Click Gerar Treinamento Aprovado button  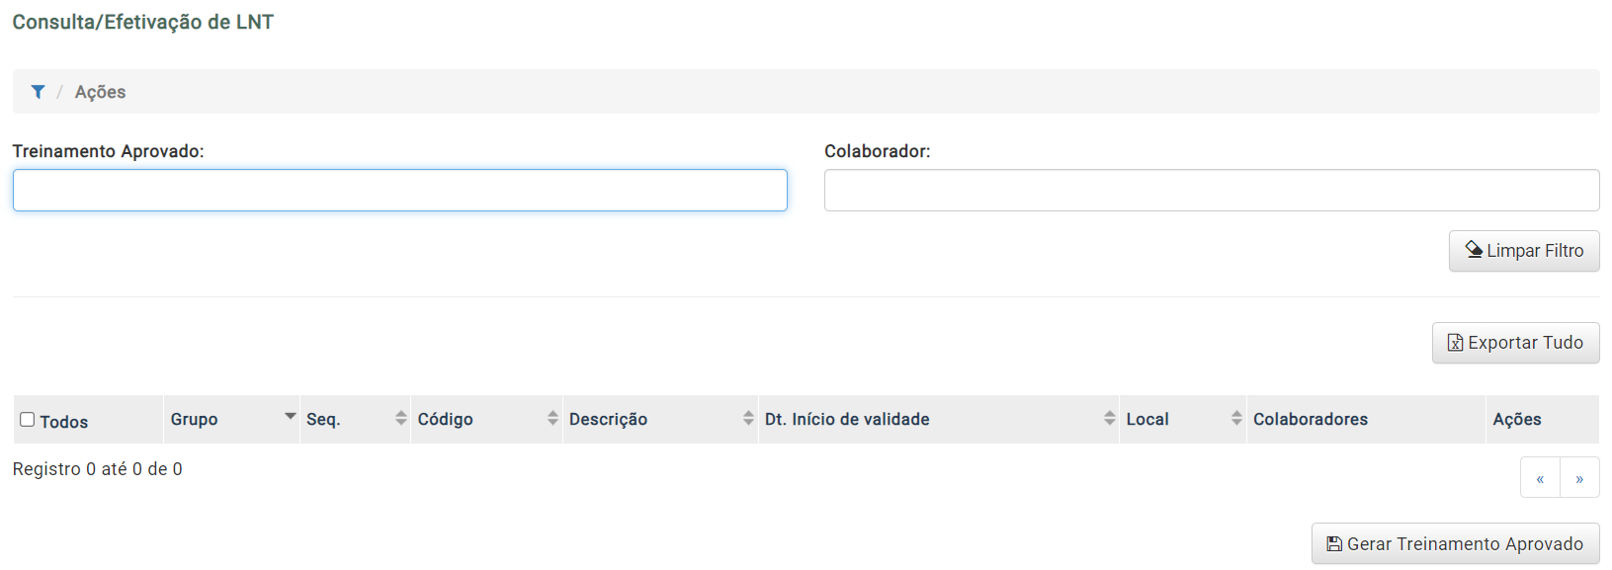click(x=1455, y=543)
